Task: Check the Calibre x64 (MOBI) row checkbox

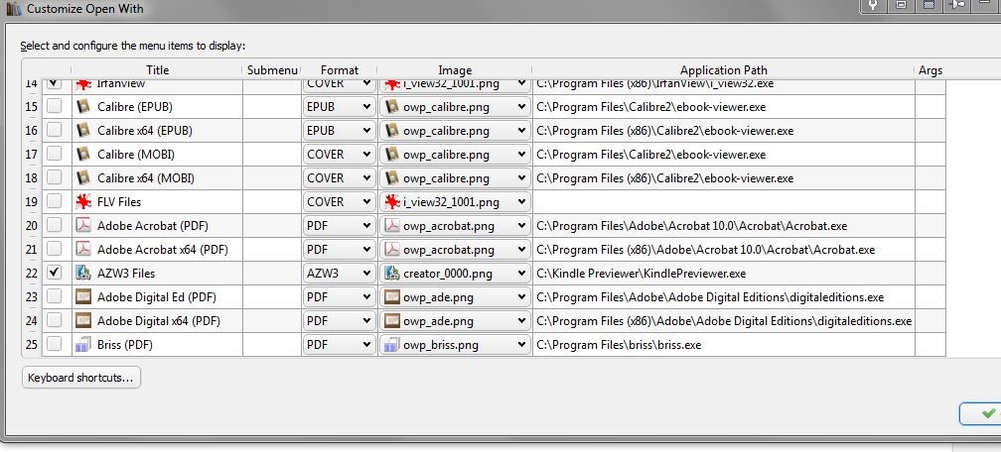Action: (55, 176)
